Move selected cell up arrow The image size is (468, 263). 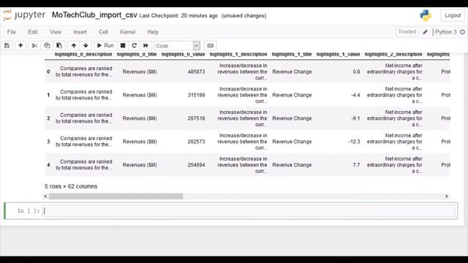(x=74, y=45)
